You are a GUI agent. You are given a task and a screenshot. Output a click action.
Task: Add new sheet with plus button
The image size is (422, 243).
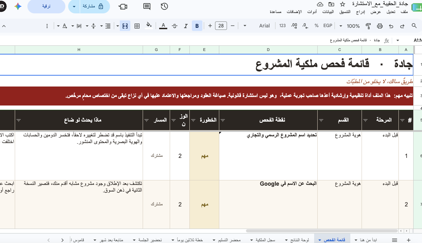[x=408, y=240]
